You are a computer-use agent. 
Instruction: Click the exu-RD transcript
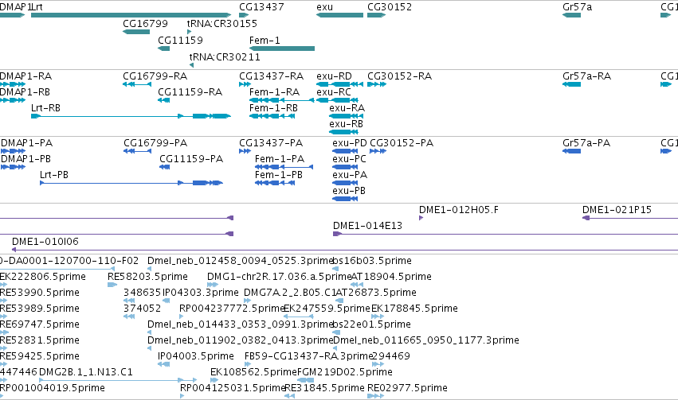[x=335, y=76]
